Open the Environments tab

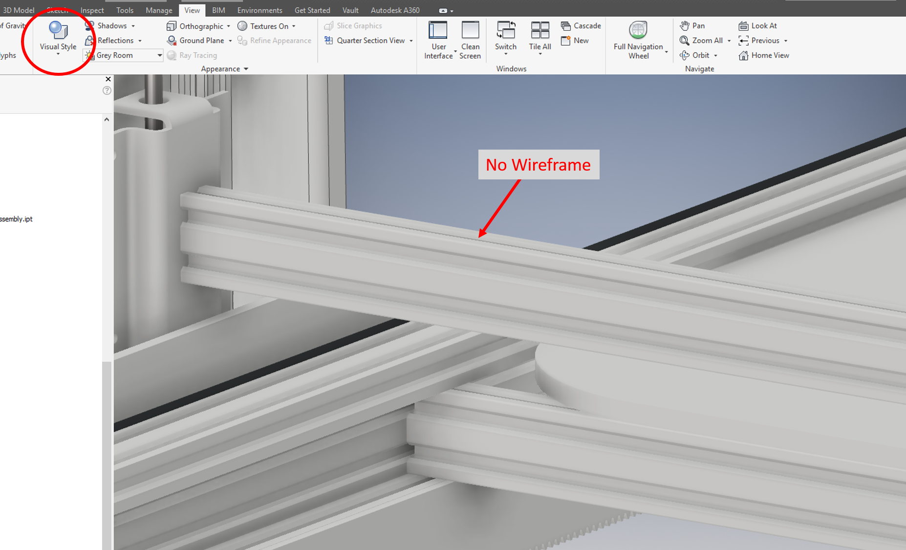(x=259, y=10)
